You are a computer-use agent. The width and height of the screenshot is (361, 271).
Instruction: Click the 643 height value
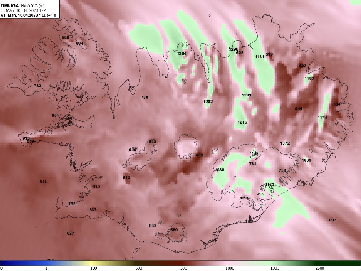(152, 142)
